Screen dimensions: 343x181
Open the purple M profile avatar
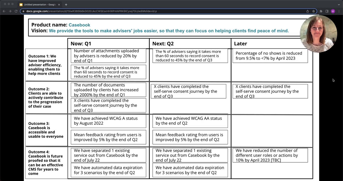click(333, 11)
